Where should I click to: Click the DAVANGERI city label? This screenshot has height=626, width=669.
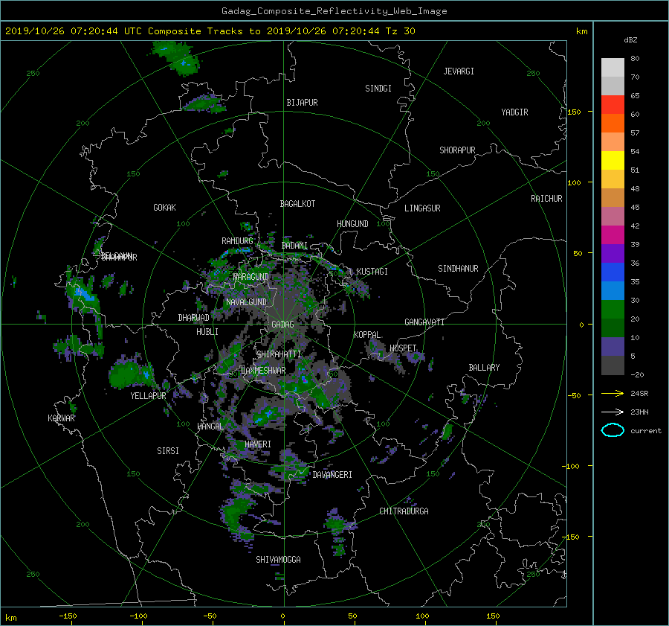pos(332,475)
